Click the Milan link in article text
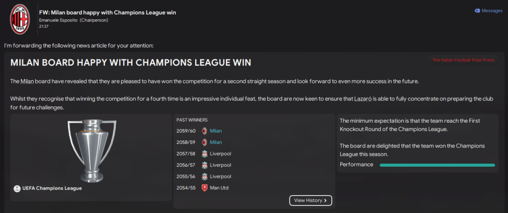508x213 pixels. click(x=27, y=81)
